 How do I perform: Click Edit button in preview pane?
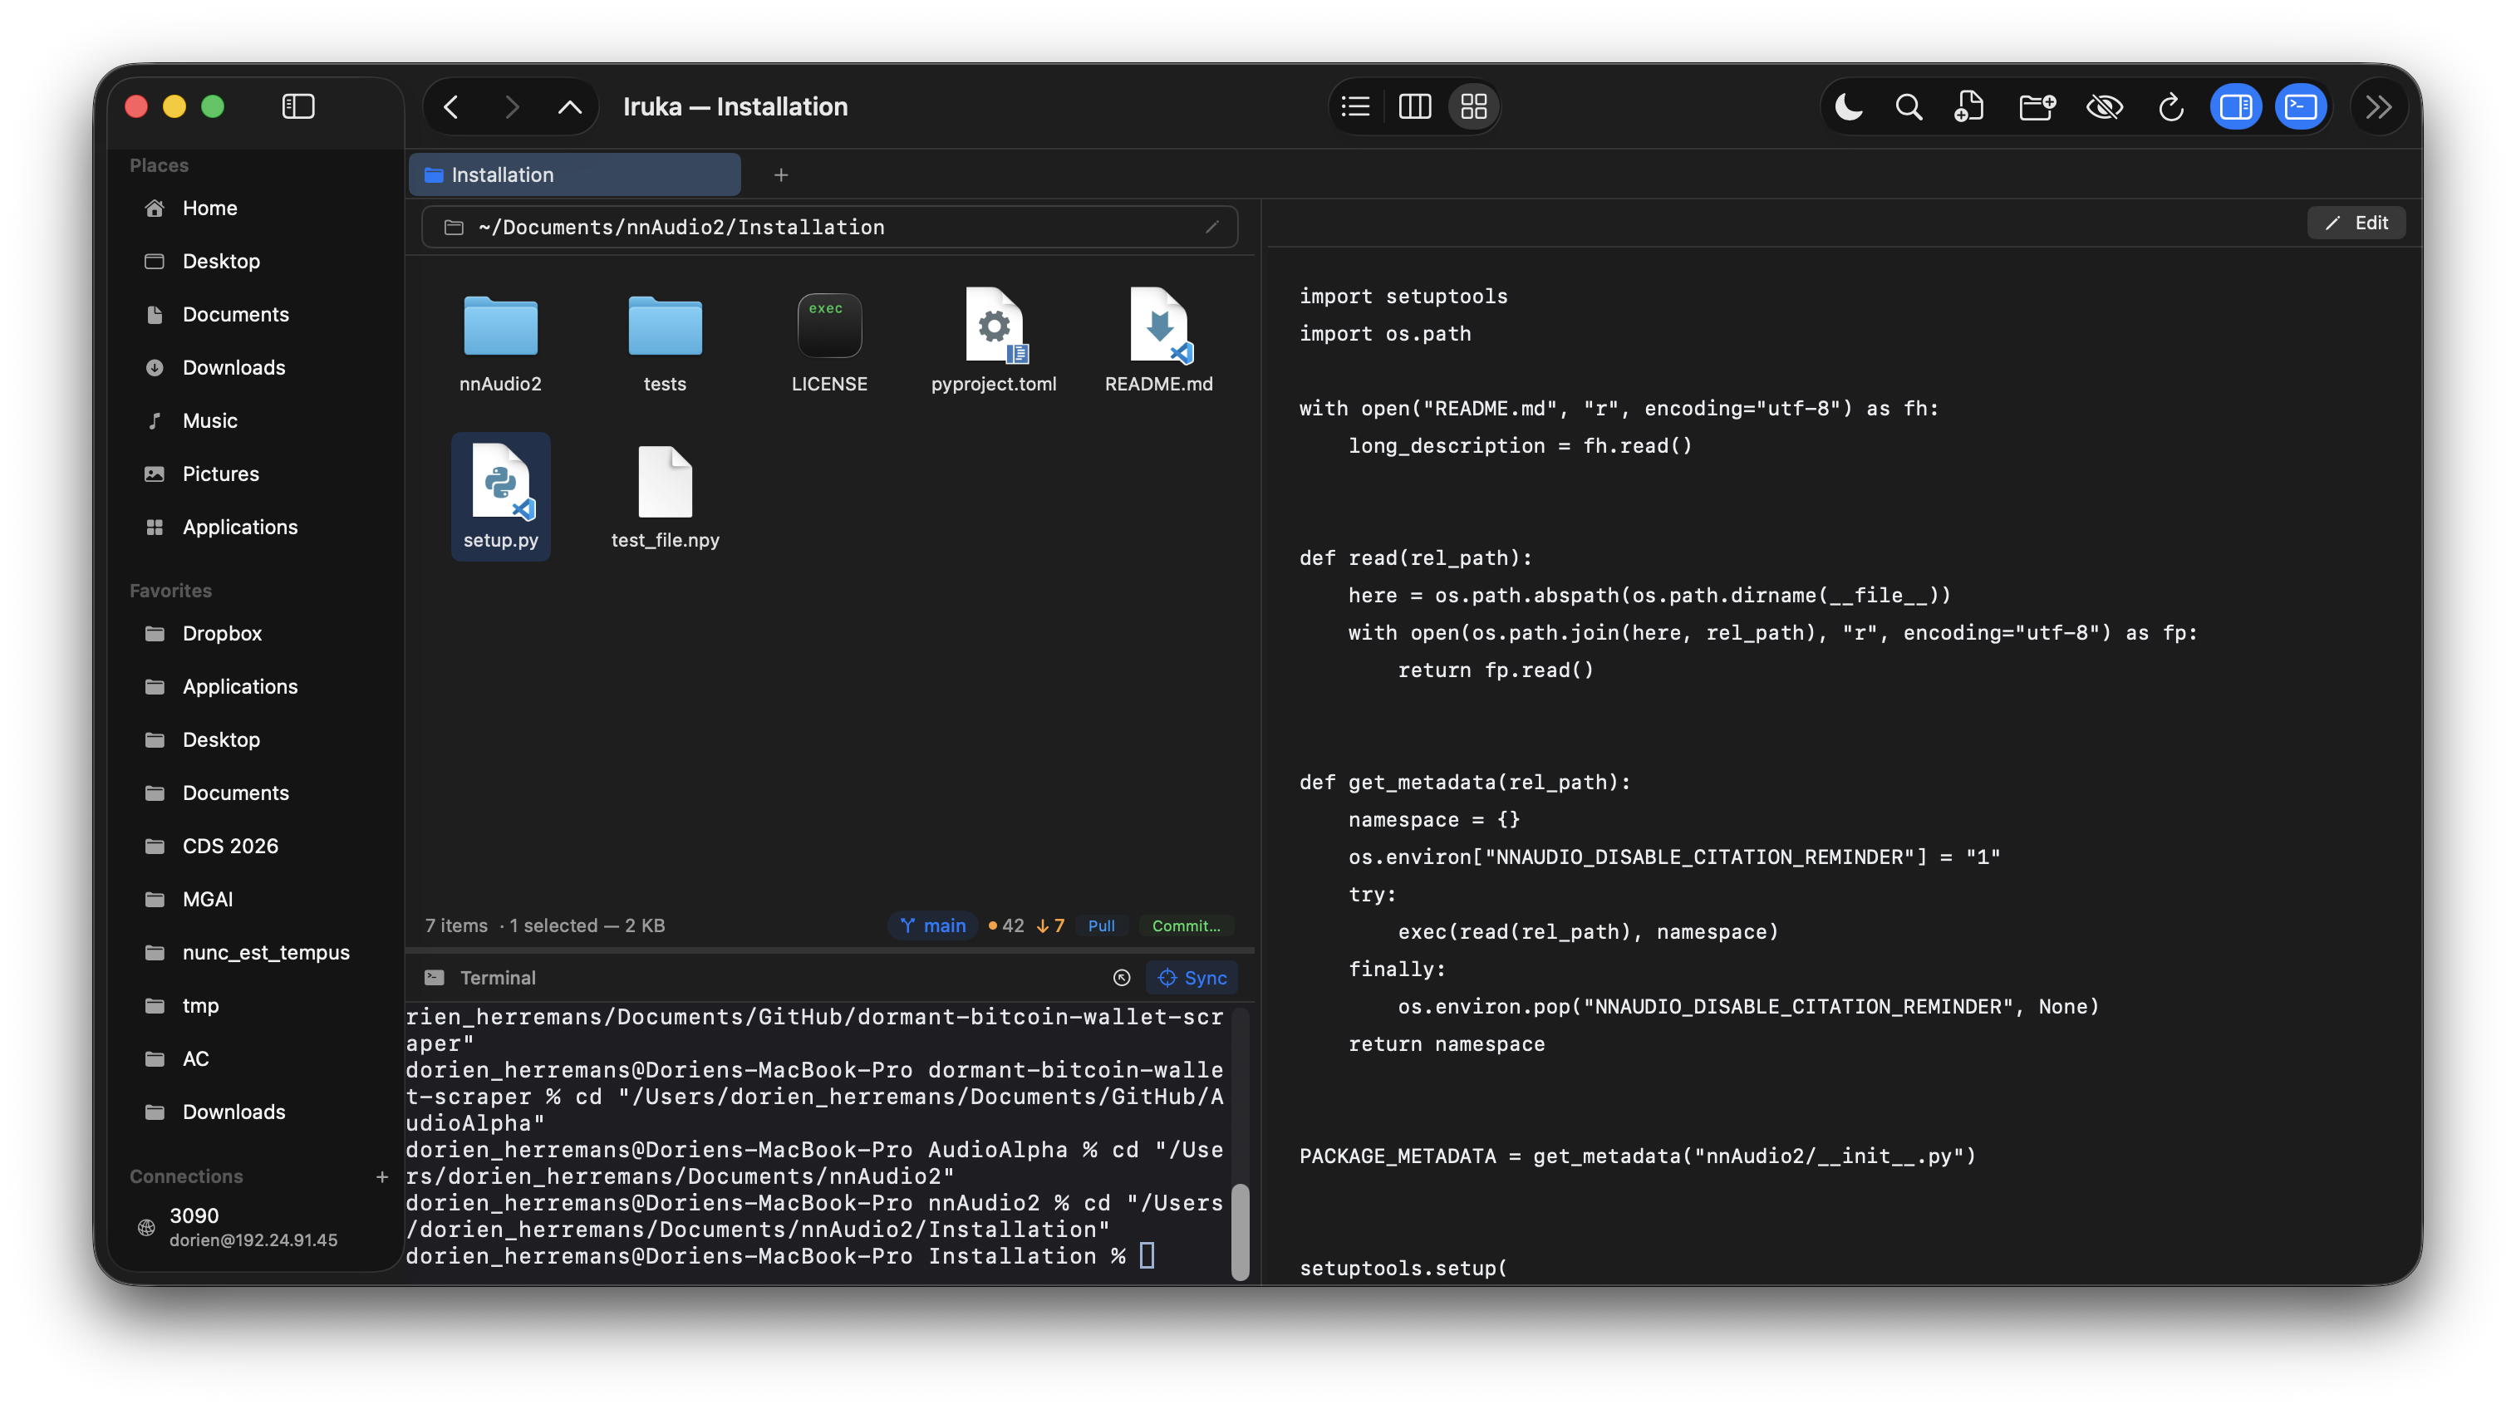click(2356, 223)
